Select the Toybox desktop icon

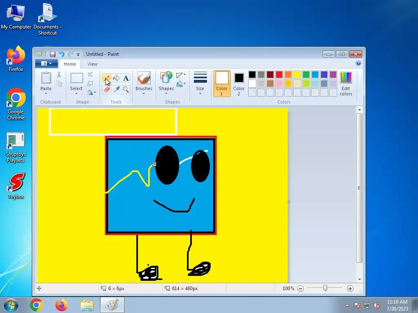tap(16, 186)
